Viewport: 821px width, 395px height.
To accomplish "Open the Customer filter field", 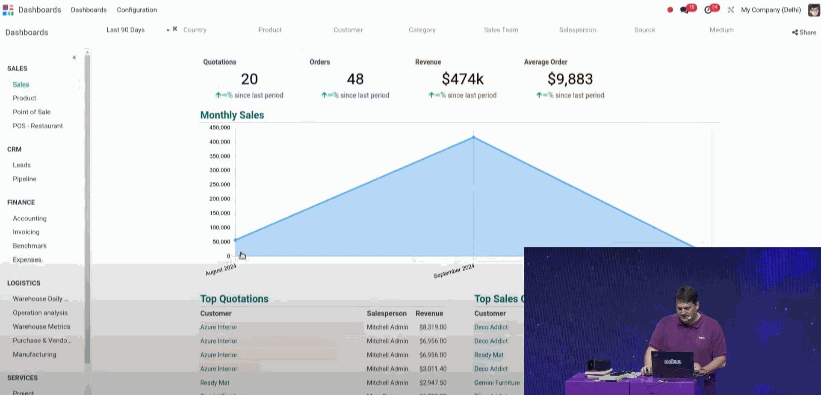I will [x=348, y=30].
